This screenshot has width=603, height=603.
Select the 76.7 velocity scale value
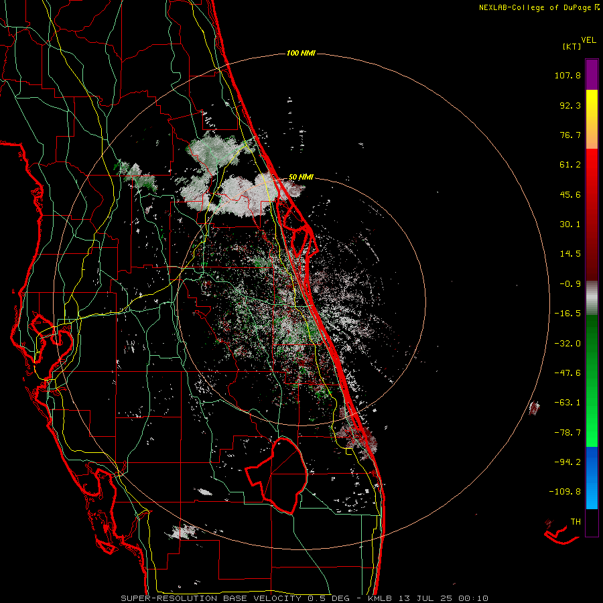570,135
